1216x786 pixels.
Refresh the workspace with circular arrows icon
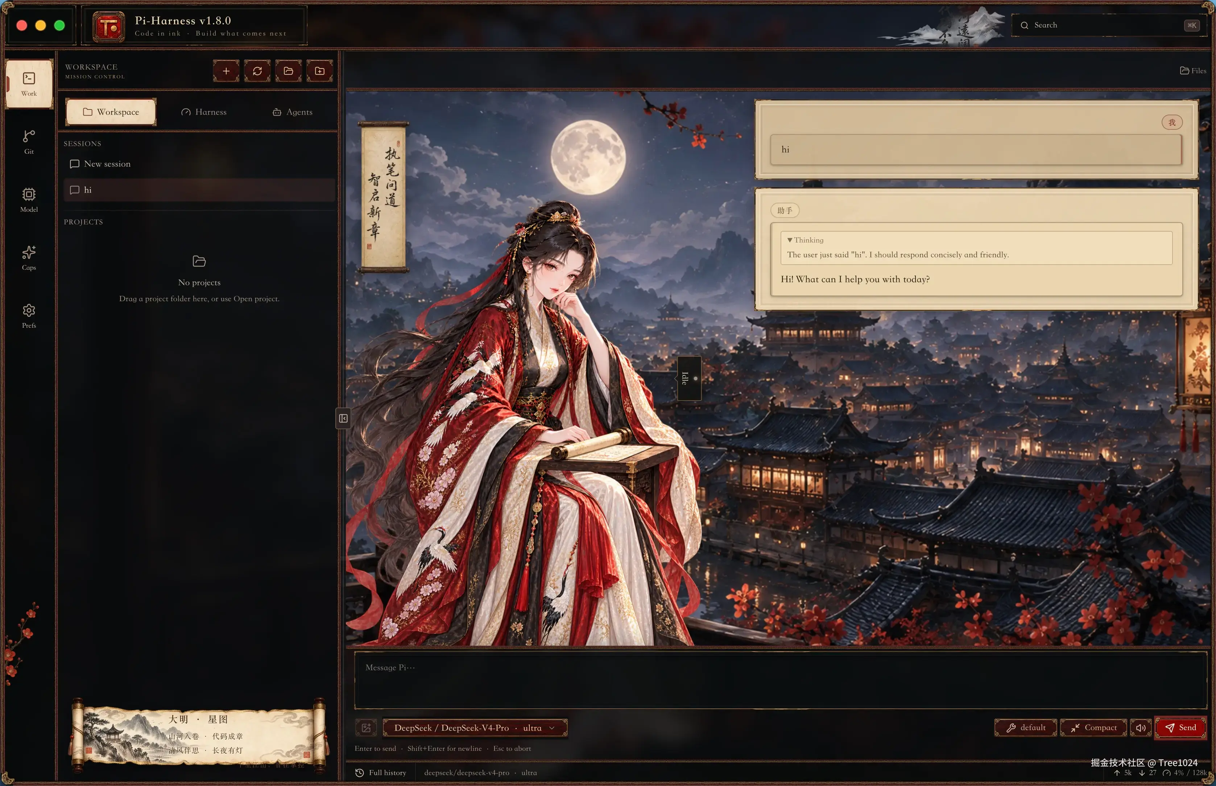tap(257, 71)
